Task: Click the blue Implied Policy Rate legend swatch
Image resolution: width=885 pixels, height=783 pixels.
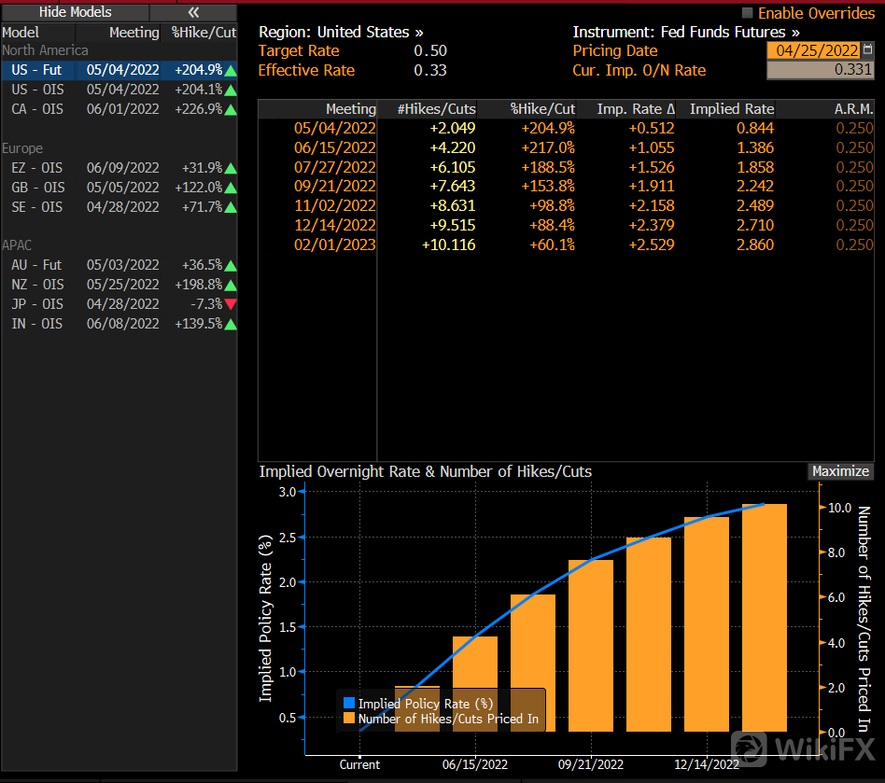Action: 349,704
